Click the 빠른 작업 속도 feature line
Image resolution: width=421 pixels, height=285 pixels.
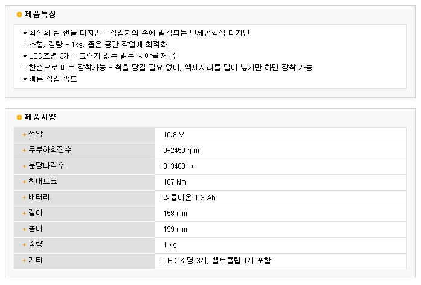pos(50,79)
